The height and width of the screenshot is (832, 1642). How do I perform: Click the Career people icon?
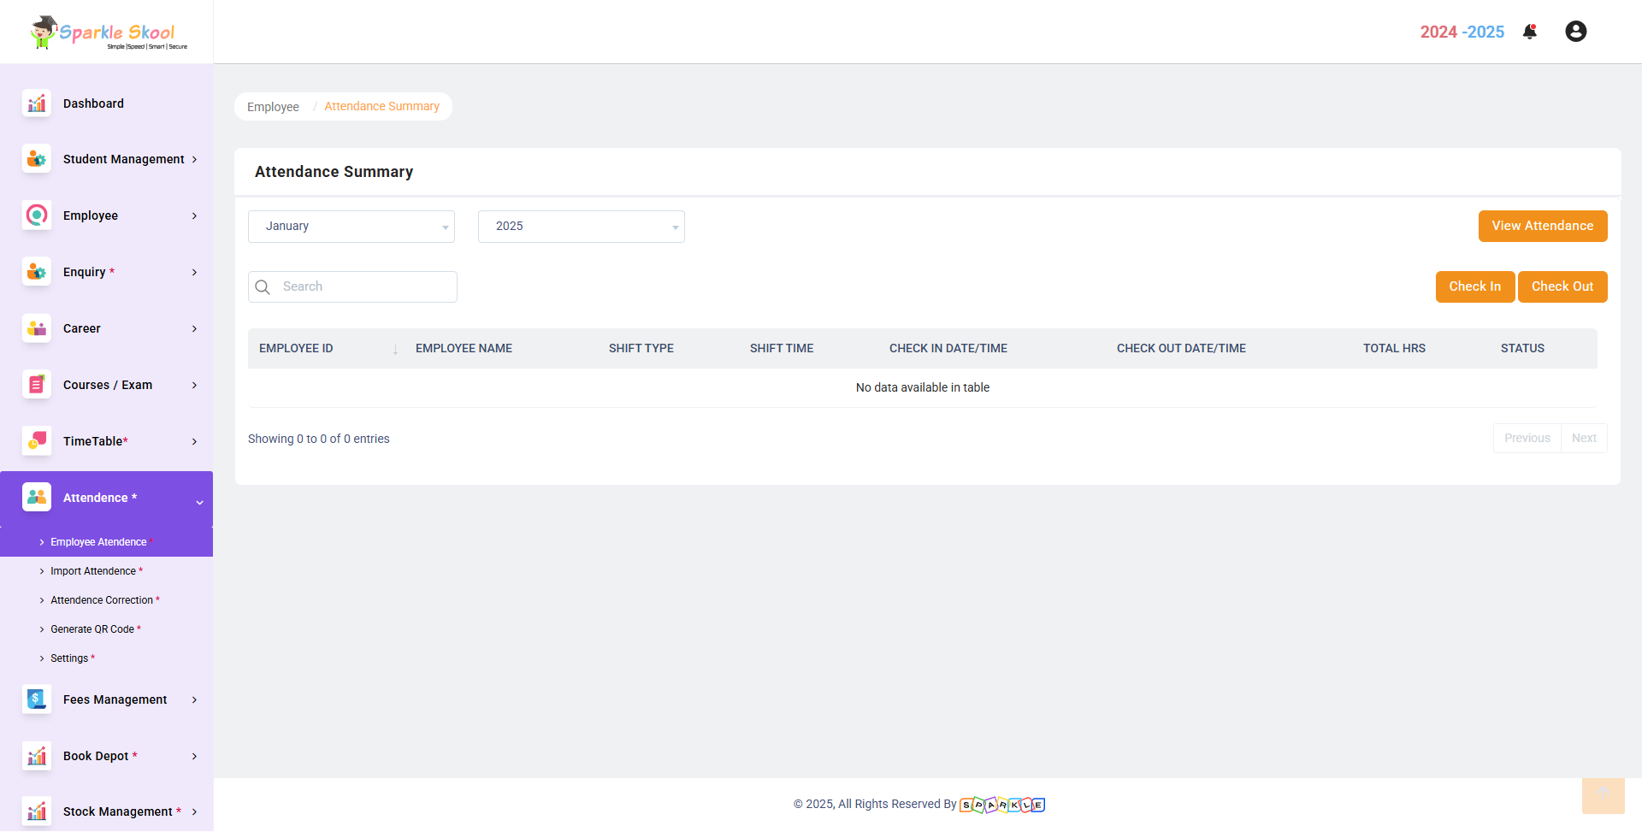37,328
